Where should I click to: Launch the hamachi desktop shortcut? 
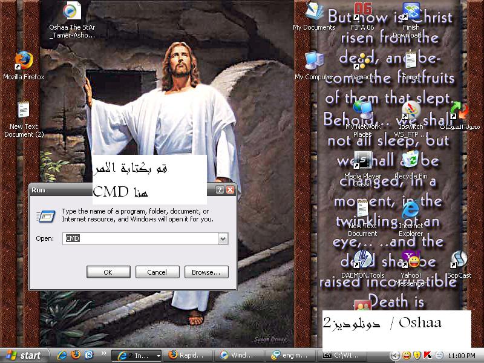[362, 60]
